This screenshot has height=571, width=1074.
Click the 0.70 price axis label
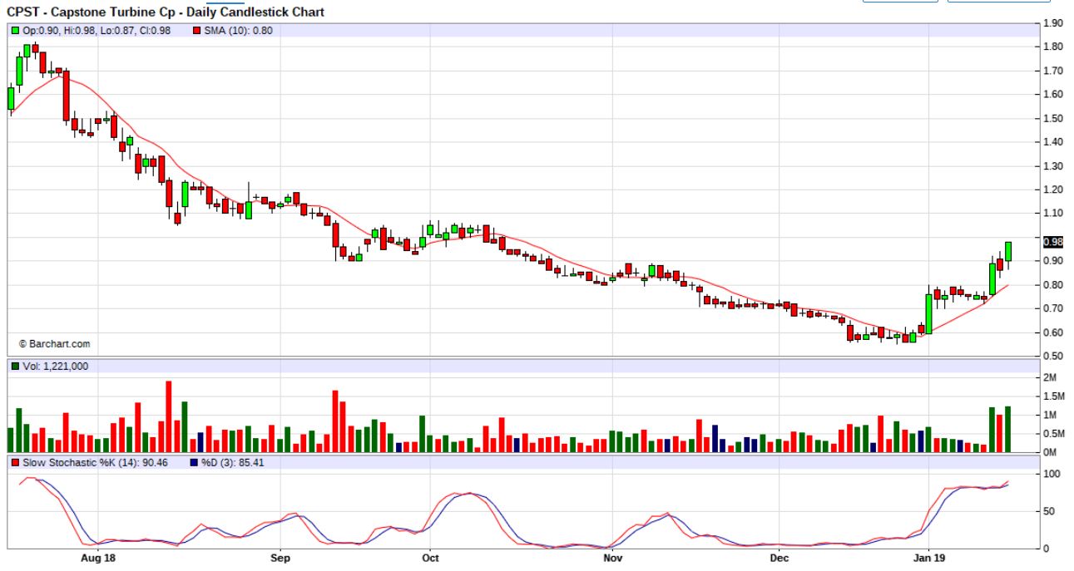coord(1052,308)
